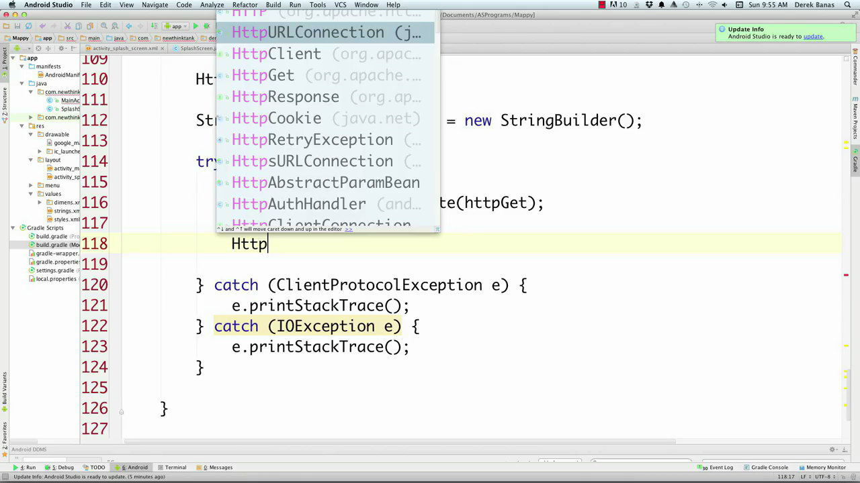Open Project view Android dropdown
The image size is (860, 483).
click(x=22, y=48)
